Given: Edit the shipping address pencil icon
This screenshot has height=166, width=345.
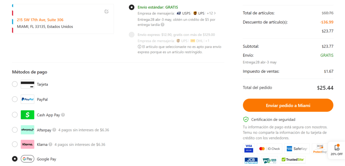Looking at the screenshot, I should 106,11.
